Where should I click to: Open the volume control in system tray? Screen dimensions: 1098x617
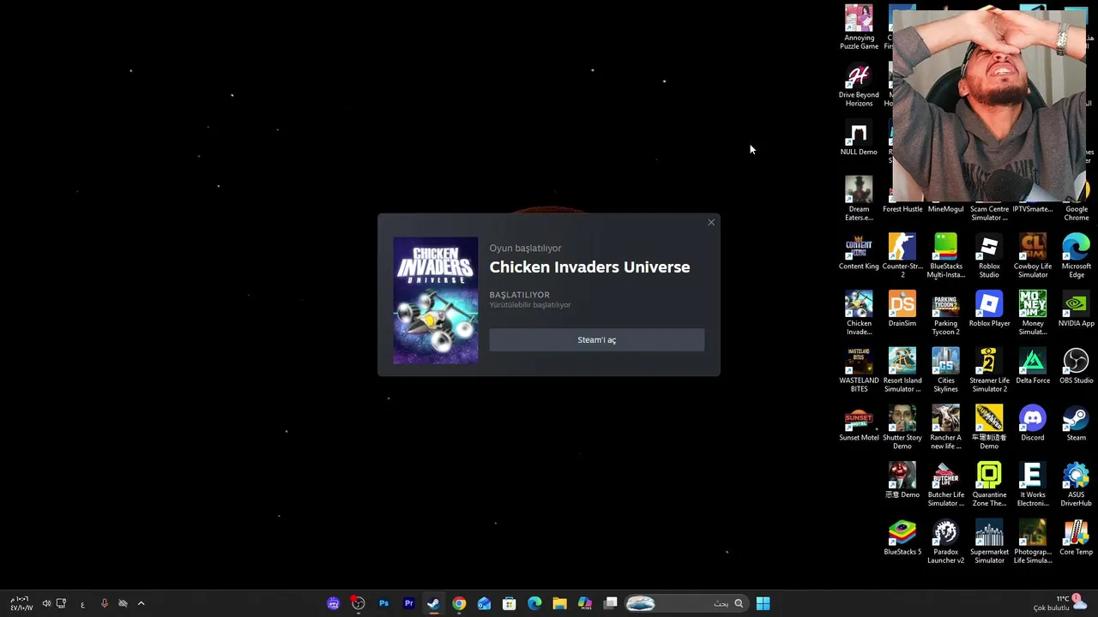tap(46, 603)
